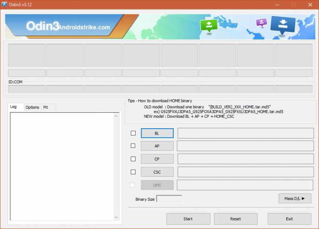The width and height of the screenshot is (319, 229).
Task: Open the Pit tab
Action: coord(48,107)
